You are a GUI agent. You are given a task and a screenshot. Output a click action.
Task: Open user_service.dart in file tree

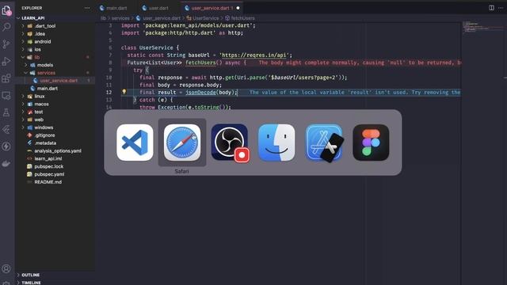tap(59, 81)
